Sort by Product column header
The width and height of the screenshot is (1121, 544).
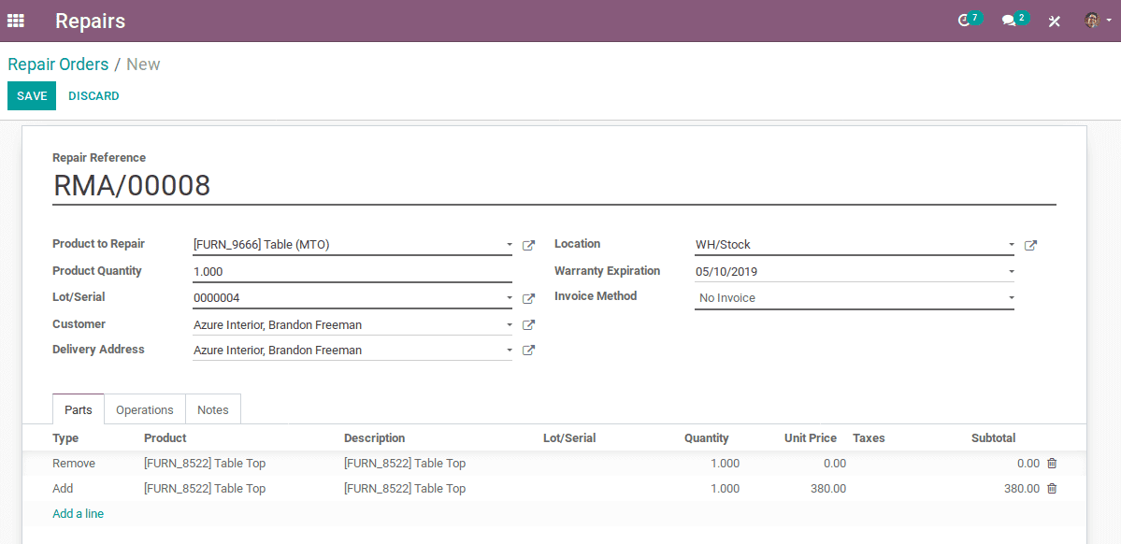tap(165, 438)
